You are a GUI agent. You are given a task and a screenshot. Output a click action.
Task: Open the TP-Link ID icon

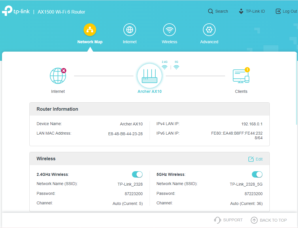[x=241, y=12]
